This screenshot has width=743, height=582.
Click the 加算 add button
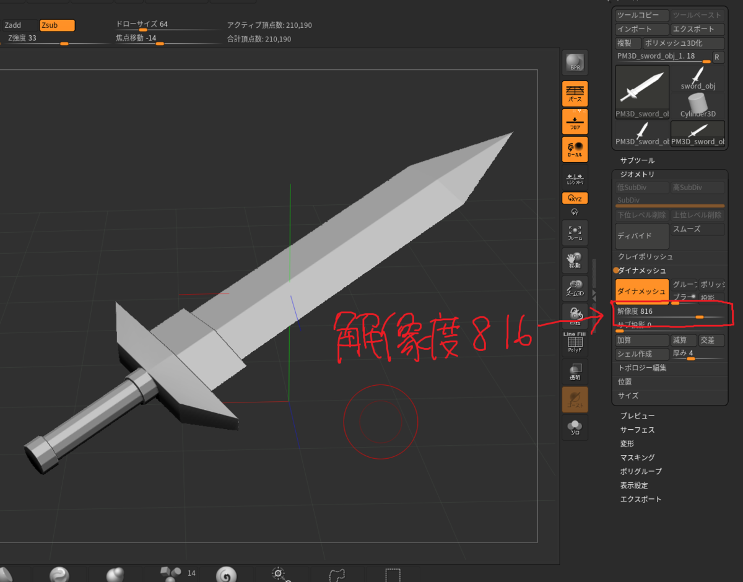point(642,341)
